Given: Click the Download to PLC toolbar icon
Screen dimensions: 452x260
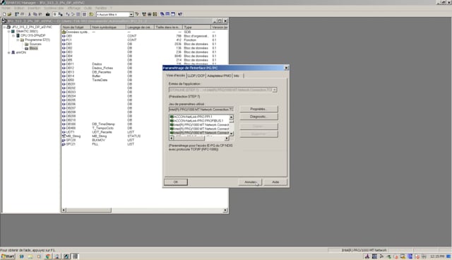Looking at the screenshot, I should coord(48,14).
